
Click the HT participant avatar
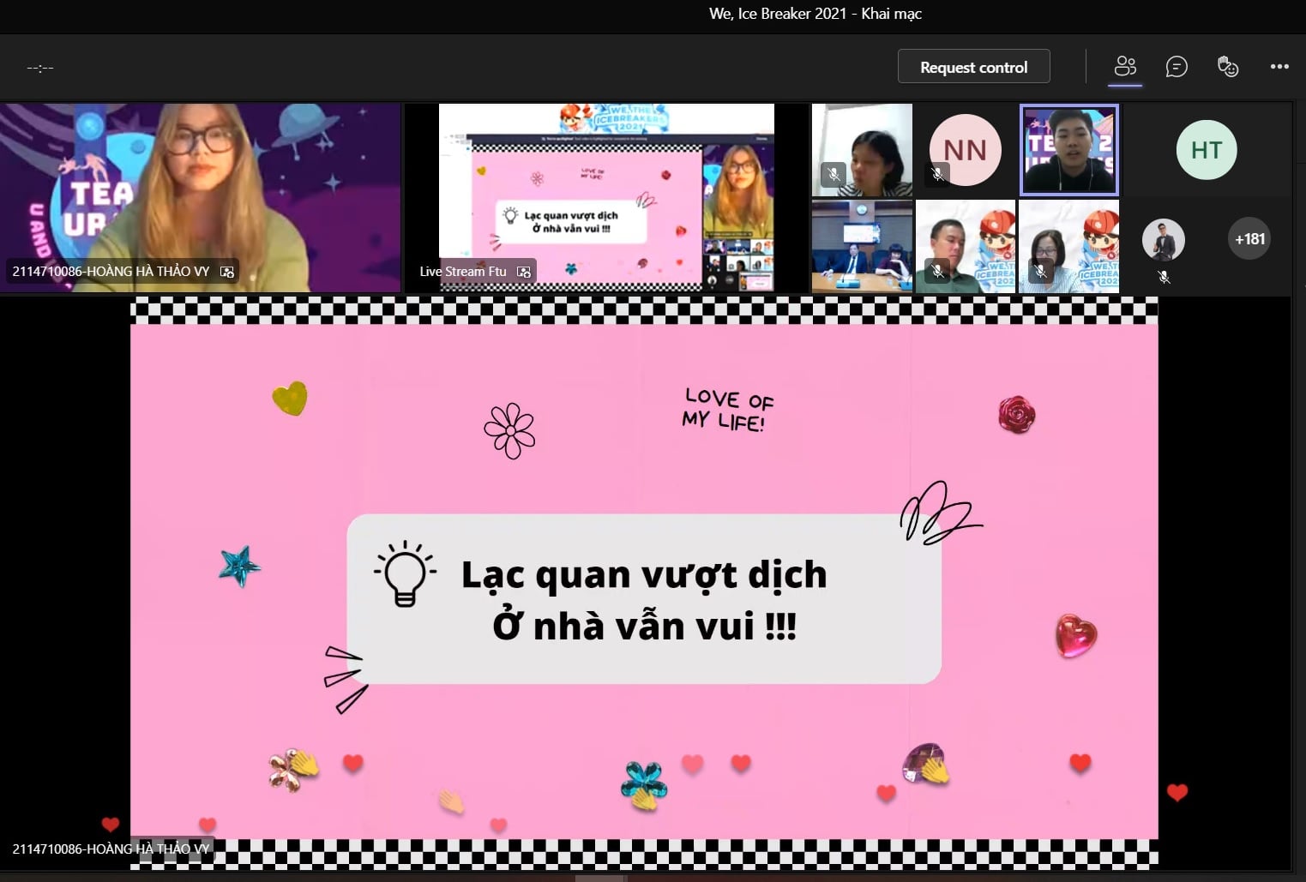point(1206,150)
